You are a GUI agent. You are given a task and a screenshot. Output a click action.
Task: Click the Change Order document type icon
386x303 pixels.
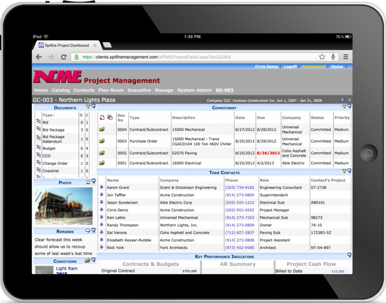(38, 163)
